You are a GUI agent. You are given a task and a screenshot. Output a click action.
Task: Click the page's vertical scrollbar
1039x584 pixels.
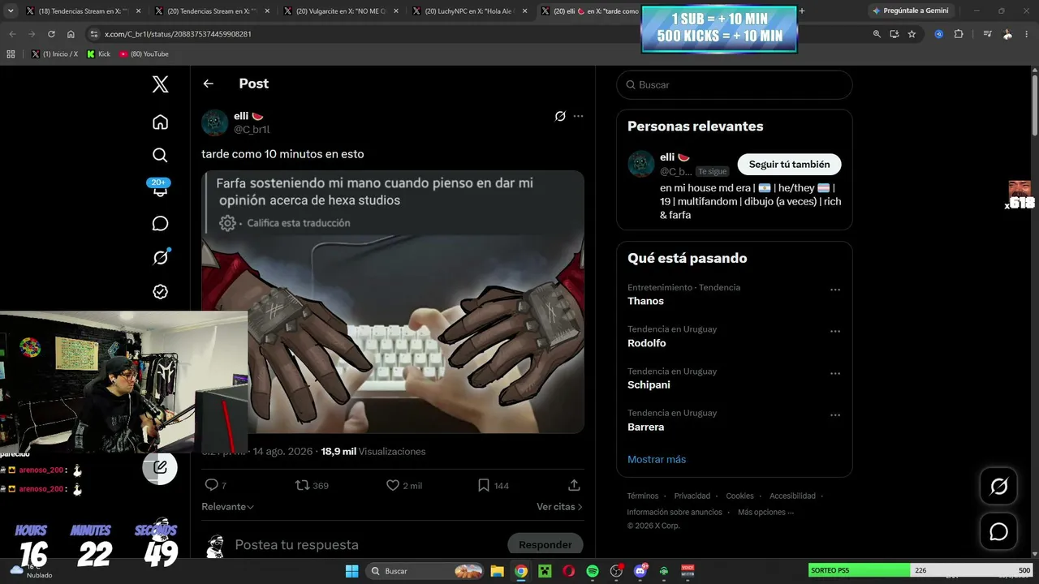[x=1035, y=105]
